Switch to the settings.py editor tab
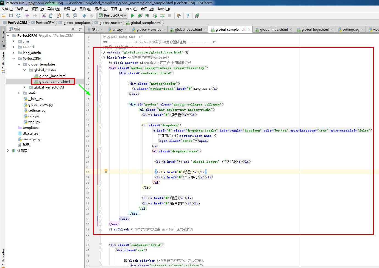Screen dimensions: 379x268 (351, 29)
